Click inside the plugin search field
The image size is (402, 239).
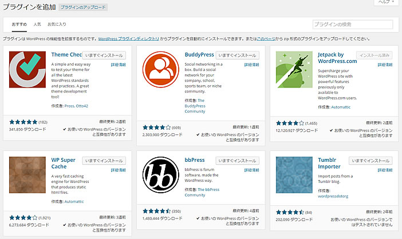(x=353, y=25)
